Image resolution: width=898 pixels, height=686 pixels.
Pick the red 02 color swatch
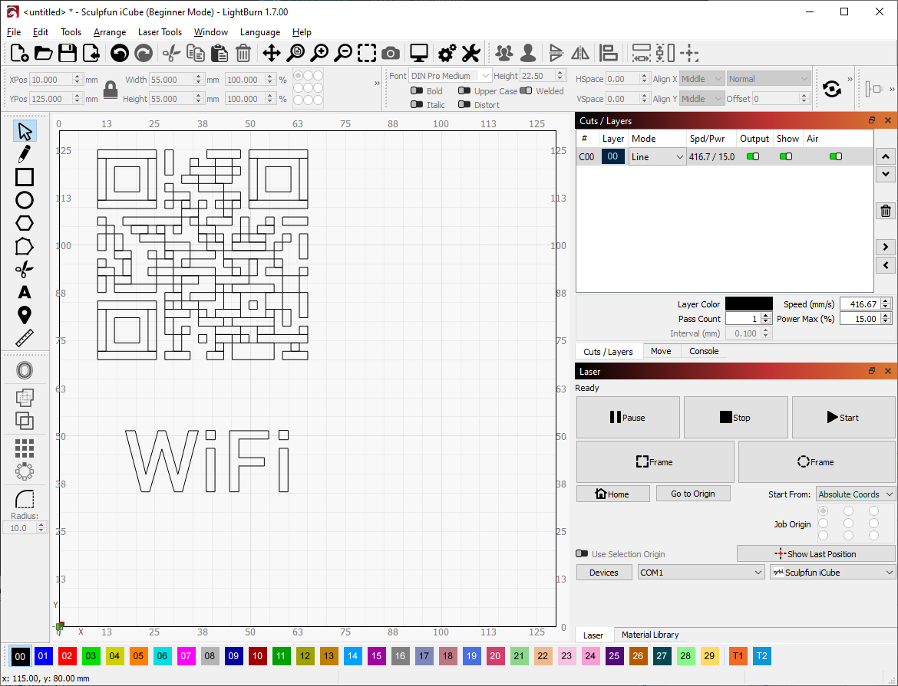67,656
